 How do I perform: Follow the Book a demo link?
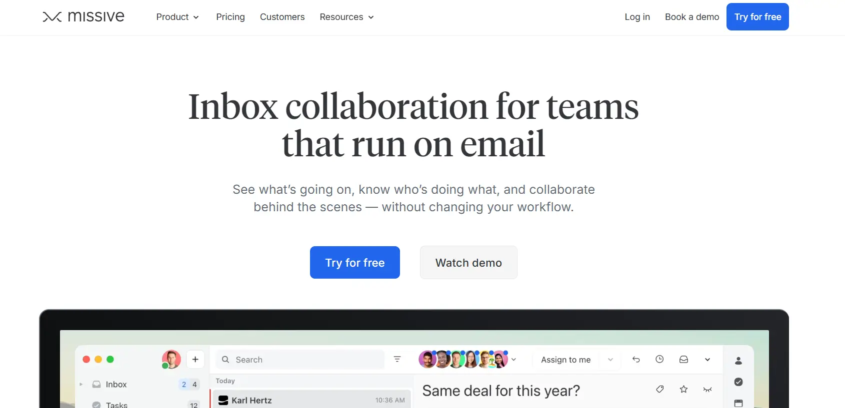692,17
